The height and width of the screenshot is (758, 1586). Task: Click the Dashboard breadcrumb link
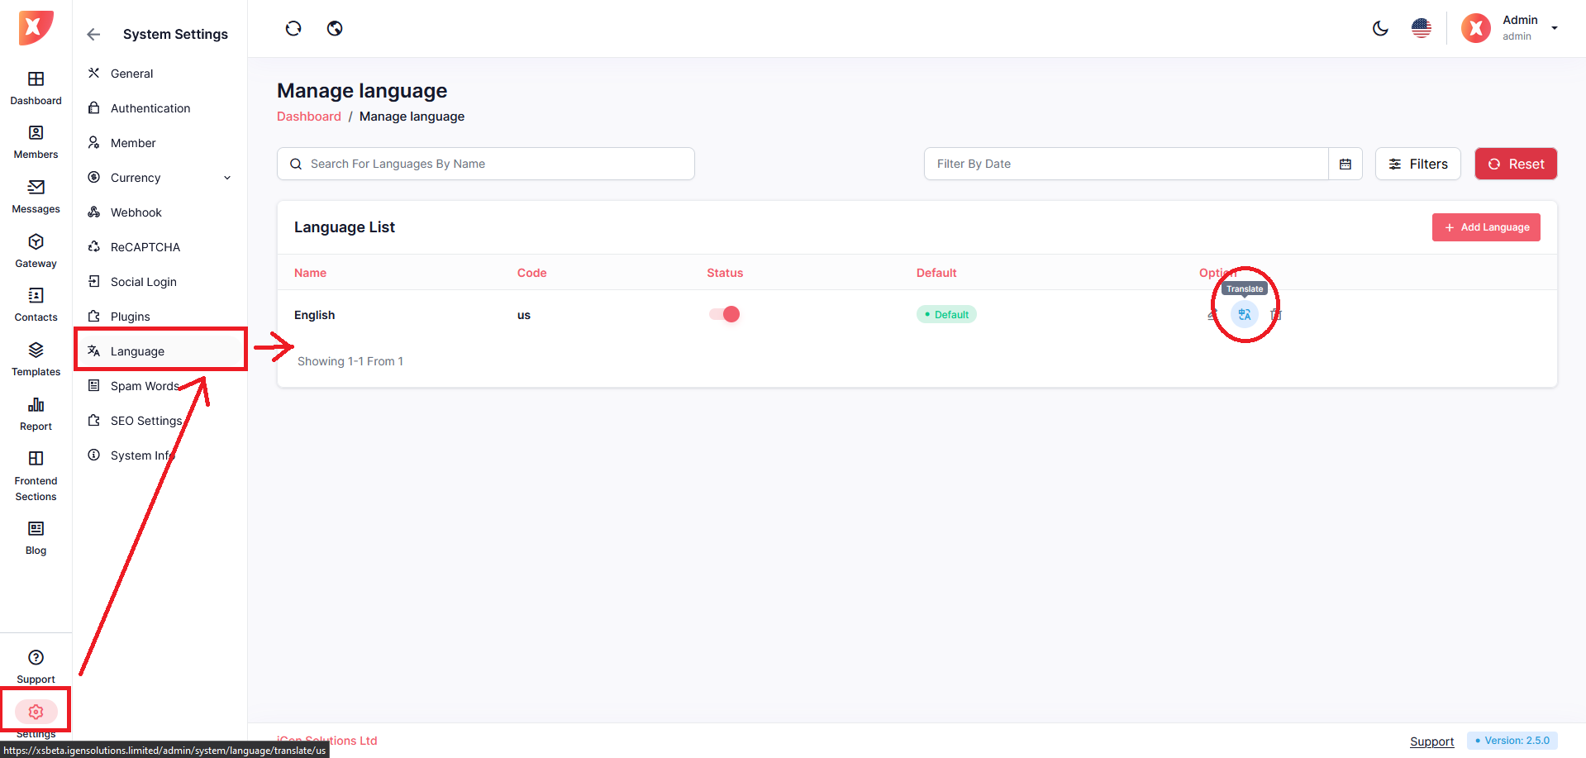(308, 117)
